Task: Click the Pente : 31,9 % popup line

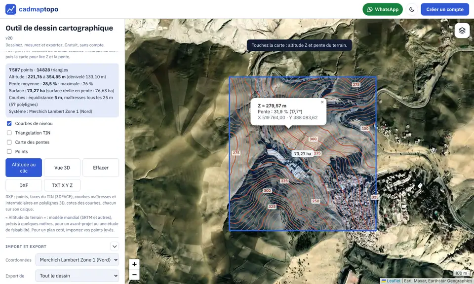Action: click(280, 111)
